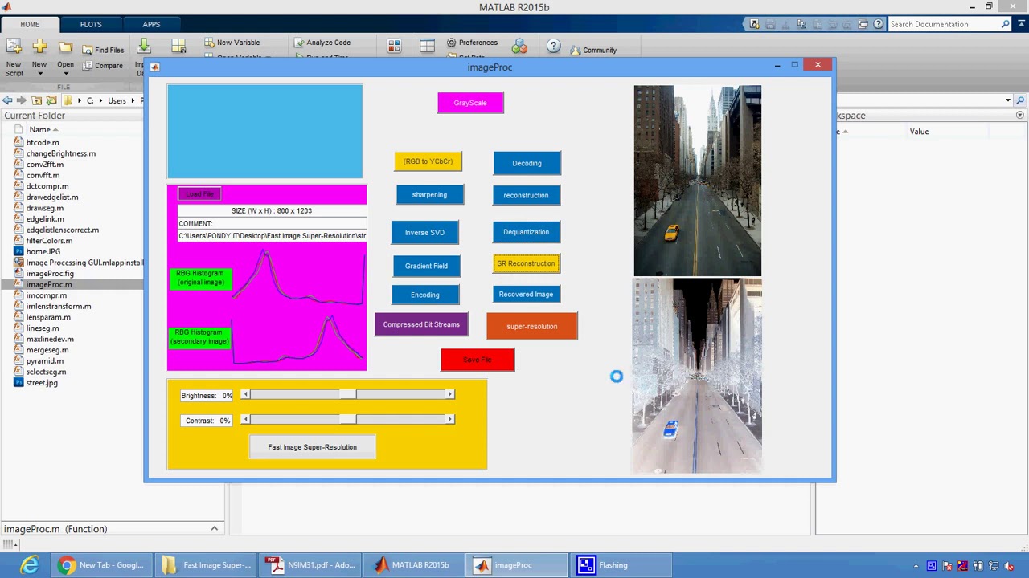Screen dimensions: 1029x578
Task: Click the reconstruction button
Action: coord(526,195)
